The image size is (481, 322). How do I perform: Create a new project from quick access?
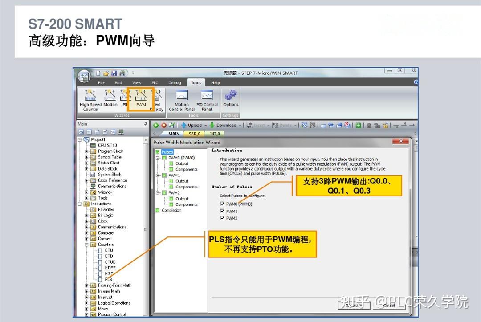tap(98, 73)
